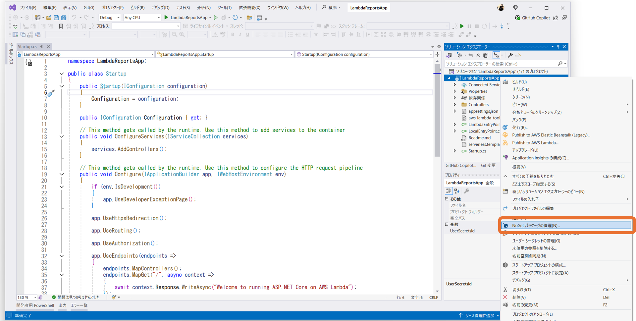Expand the Properties node in Solution Explorer

455,91
